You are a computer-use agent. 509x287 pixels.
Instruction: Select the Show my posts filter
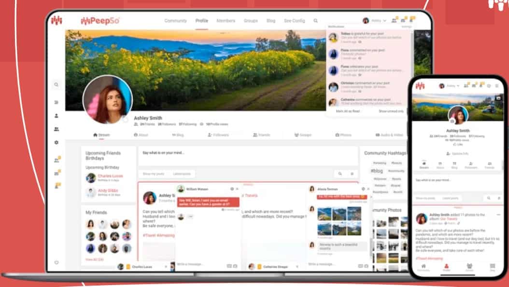[154, 174]
